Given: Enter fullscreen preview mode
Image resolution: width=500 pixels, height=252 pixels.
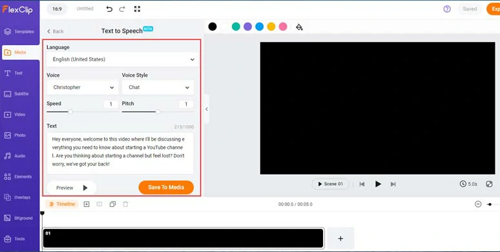Looking at the screenshot, I should 137,9.
